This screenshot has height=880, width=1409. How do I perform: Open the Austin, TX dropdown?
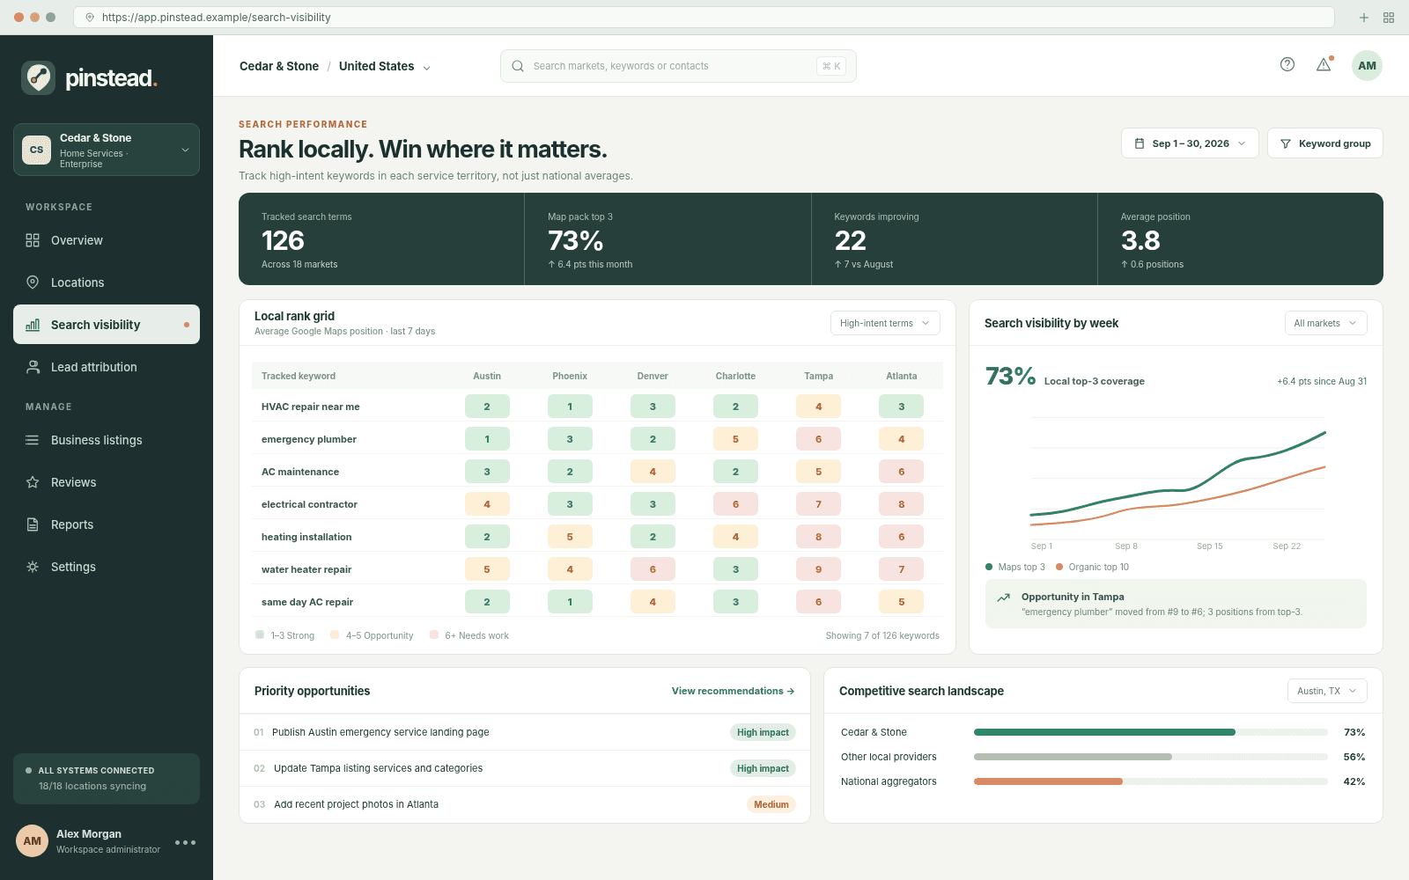1327,691
